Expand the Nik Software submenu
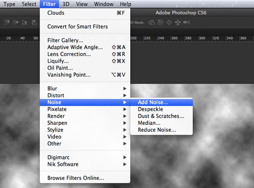The width and height of the screenshot is (254, 188). pos(85,164)
